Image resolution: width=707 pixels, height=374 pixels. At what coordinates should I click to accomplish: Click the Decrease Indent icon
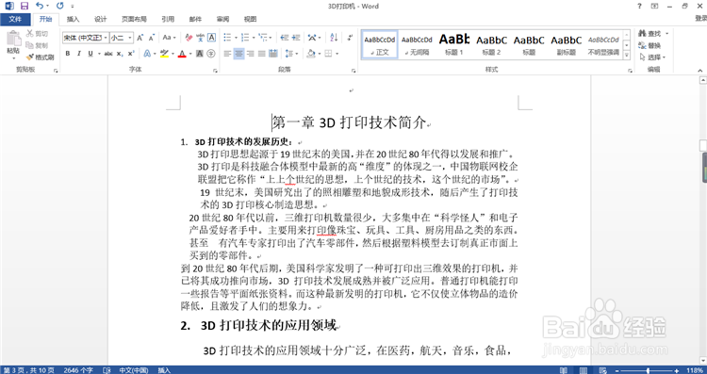(x=284, y=38)
